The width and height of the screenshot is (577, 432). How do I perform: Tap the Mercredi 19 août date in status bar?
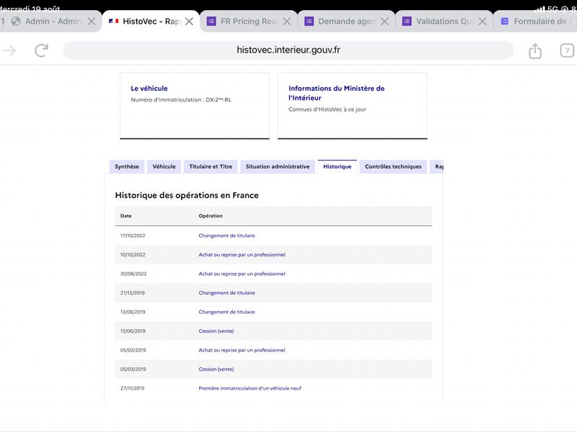pyautogui.click(x=30, y=9)
